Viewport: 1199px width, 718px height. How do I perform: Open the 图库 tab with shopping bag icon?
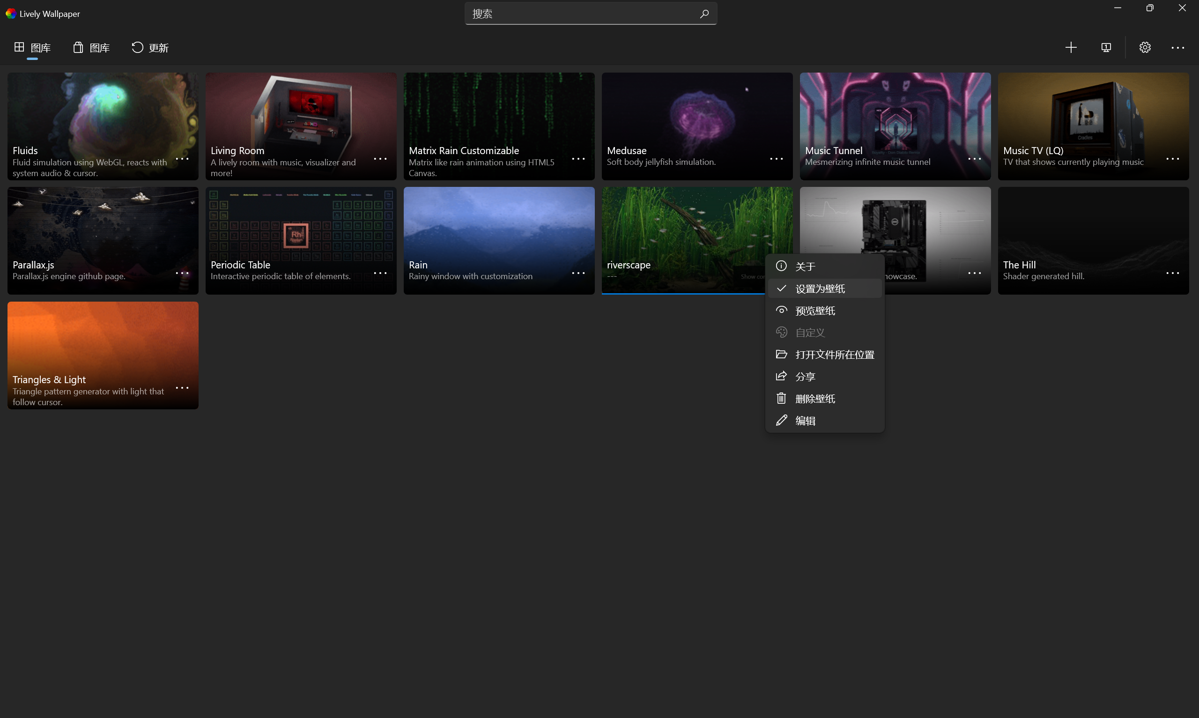91,47
